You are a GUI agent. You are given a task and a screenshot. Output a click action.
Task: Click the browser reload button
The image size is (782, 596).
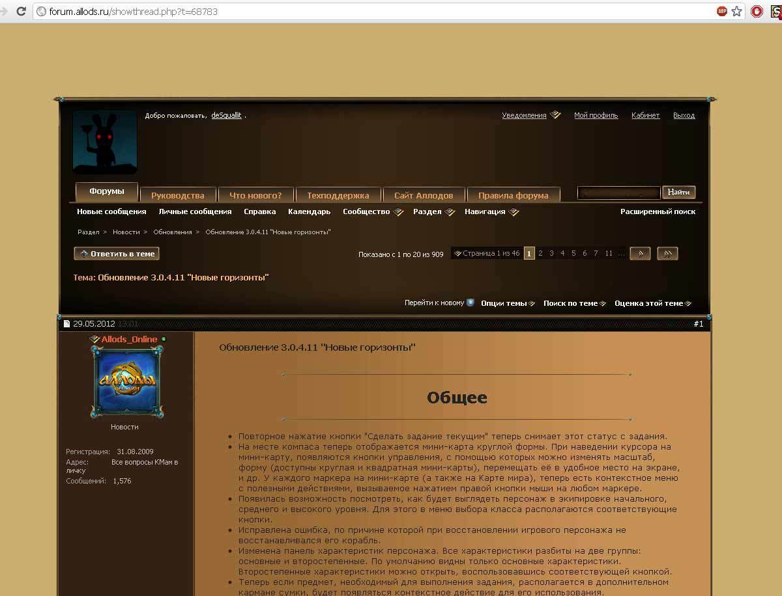(x=21, y=11)
